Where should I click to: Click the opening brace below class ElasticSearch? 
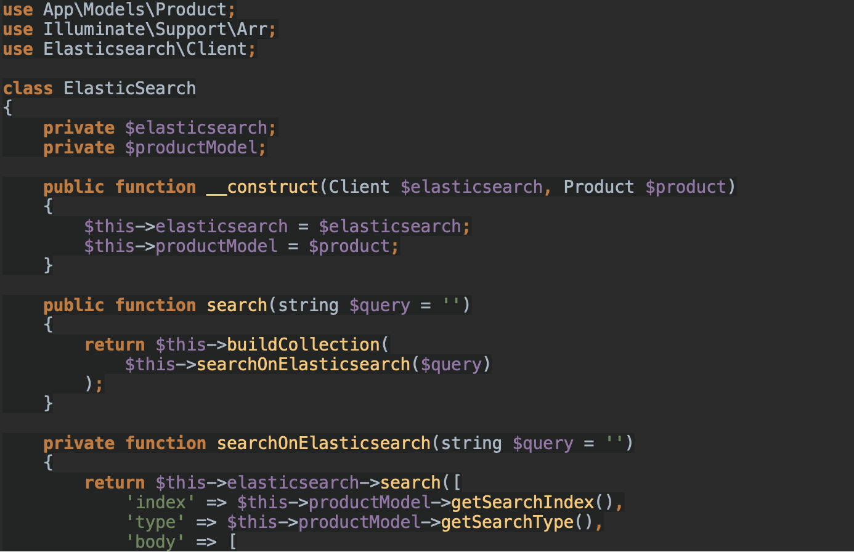coord(8,108)
